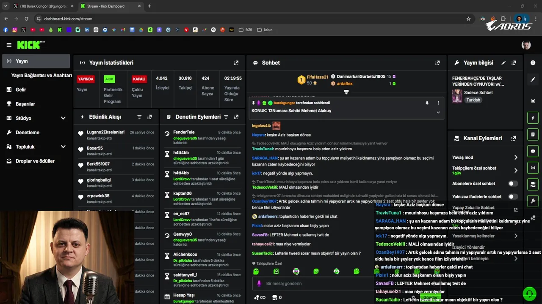Open Denetim Eylemleri filter options
This screenshot has height=304, width=542.
tap(226, 117)
